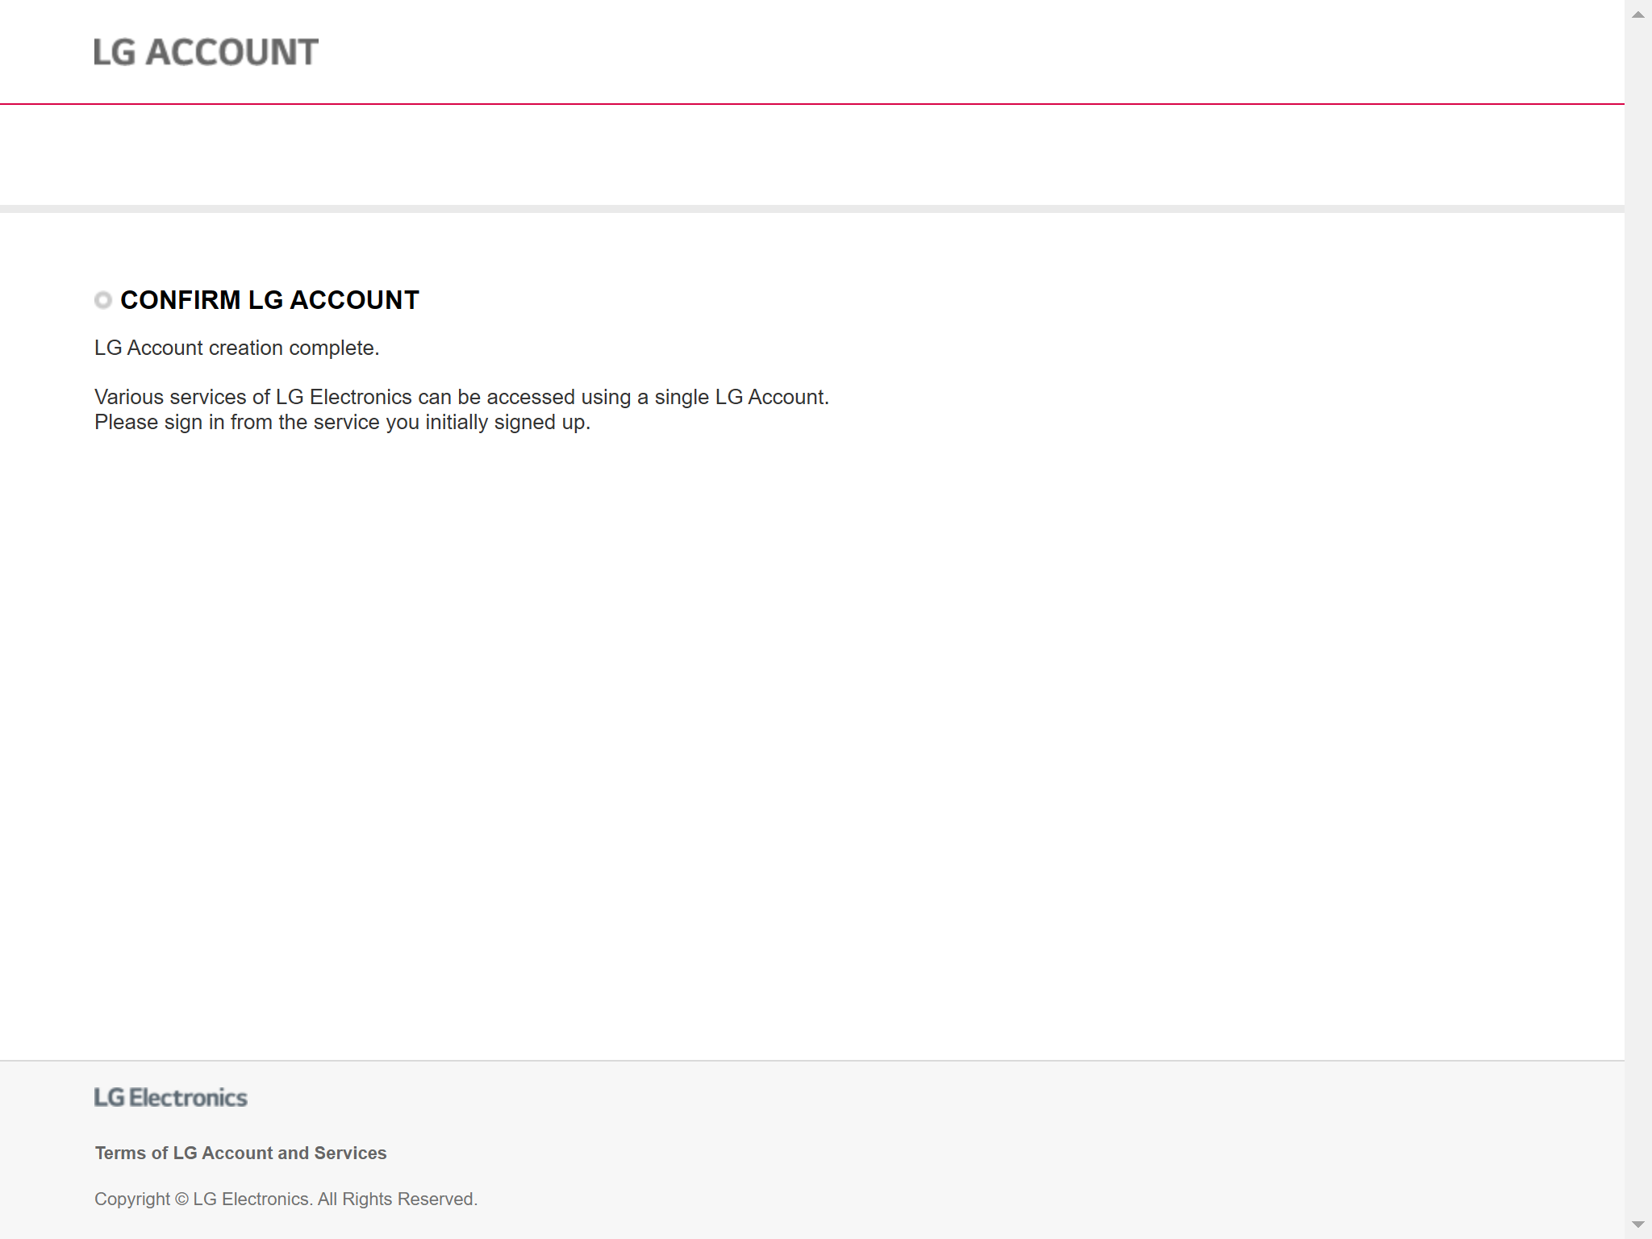
Task: Click the LG ACCOUNT header logo
Action: pos(206,52)
